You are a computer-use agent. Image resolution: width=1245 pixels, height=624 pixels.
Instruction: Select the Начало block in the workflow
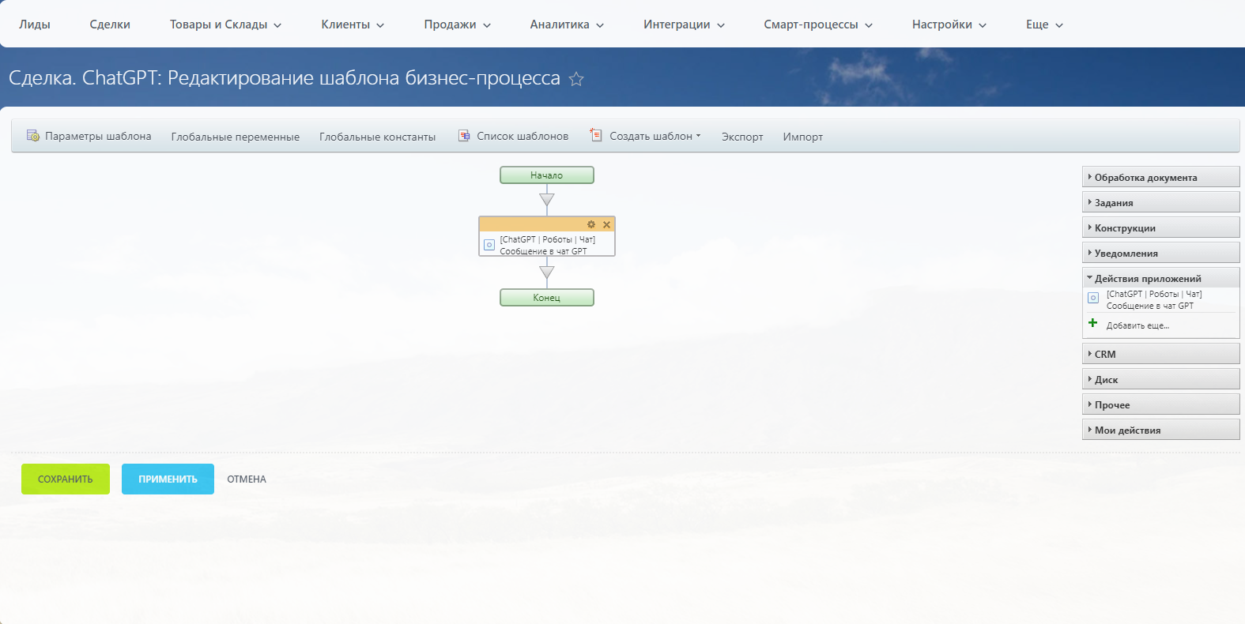click(546, 175)
